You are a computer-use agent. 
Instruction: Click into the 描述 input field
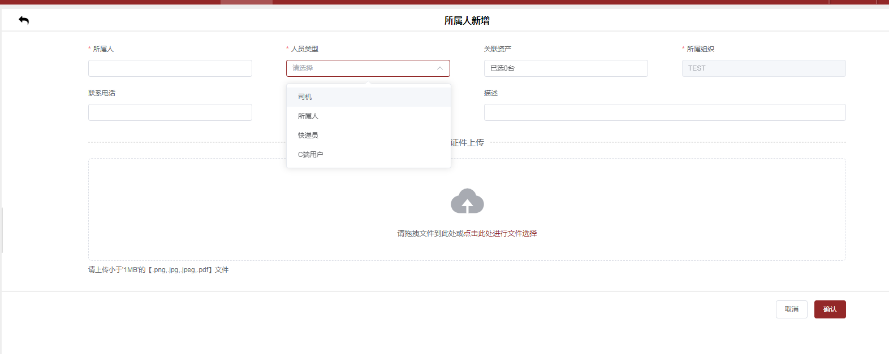(x=664, y=112)
